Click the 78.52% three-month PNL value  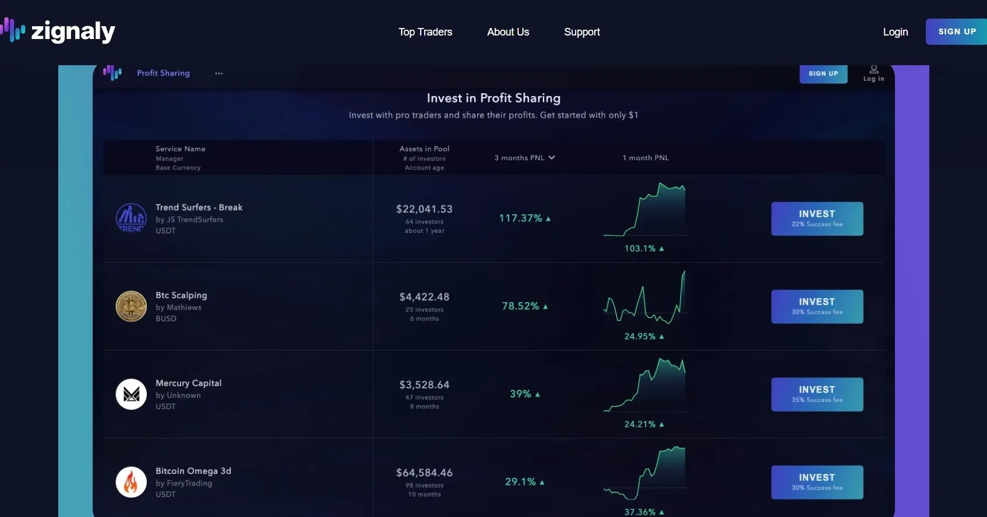[524, 306]
